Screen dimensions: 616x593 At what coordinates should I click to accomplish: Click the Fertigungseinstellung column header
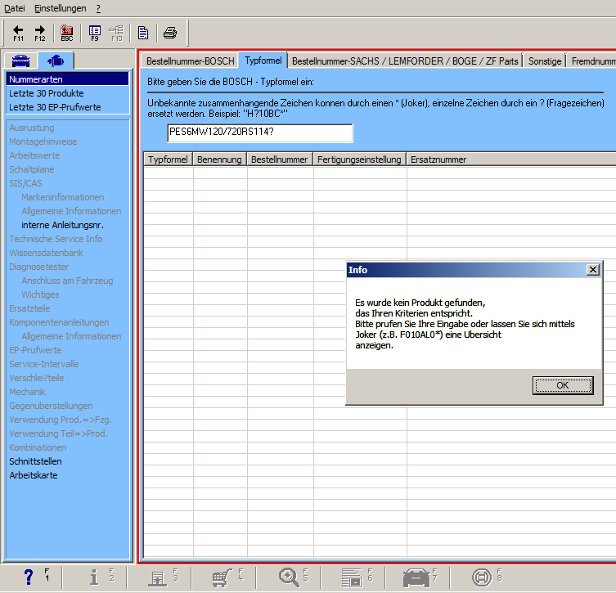359,159
